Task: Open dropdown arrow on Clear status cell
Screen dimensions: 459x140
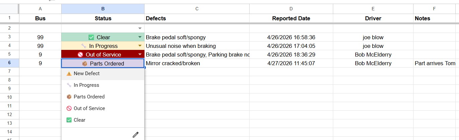Action: [140, 37]
